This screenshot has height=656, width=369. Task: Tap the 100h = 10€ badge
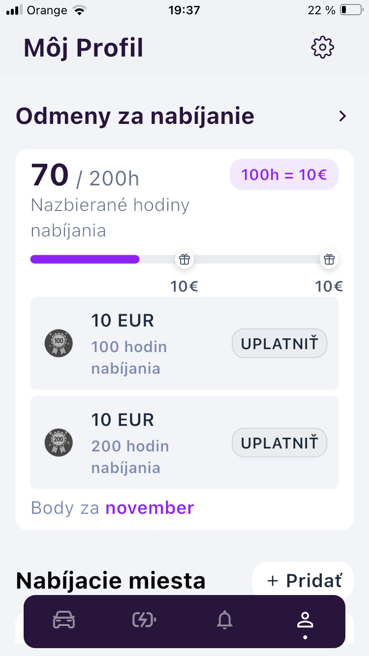click(284, 175)
